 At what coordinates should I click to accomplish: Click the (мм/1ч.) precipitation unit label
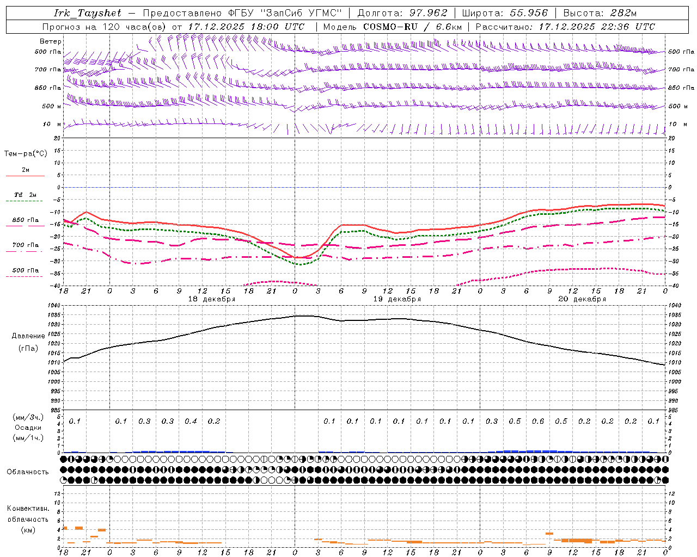tap(28, 438)
